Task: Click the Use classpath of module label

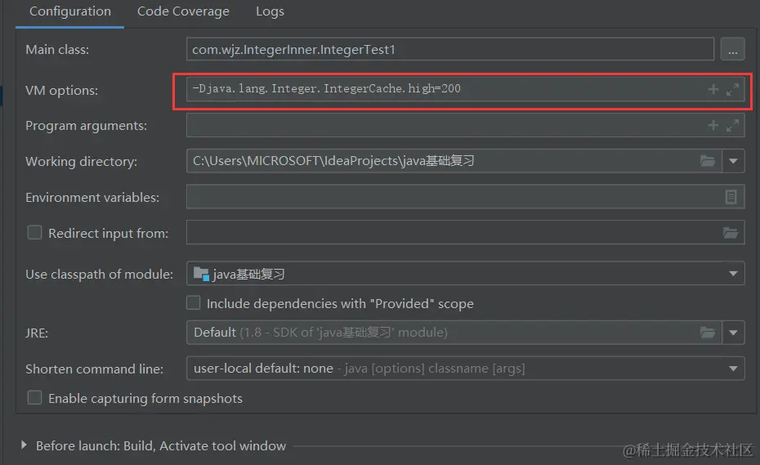Action: (x=99, y=274)
